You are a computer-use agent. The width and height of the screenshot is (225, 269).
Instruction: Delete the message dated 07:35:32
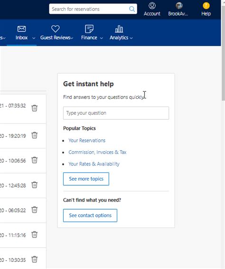point(35,108)
